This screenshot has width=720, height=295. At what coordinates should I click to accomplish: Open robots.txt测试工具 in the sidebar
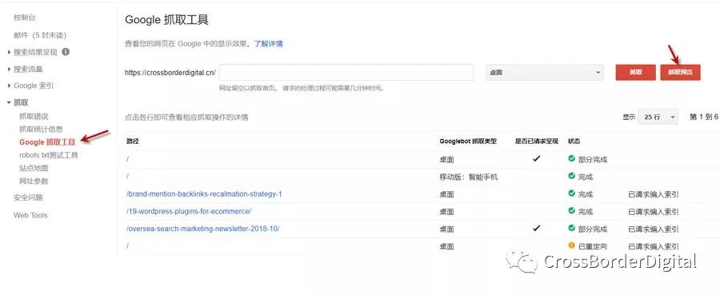point(49,155)
